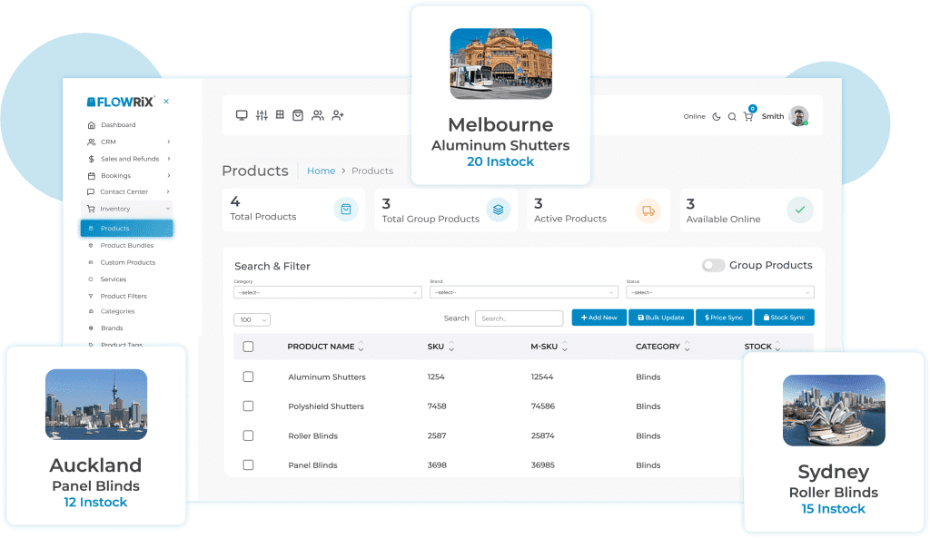This screenshot has height=538, width=930.
Task: Expand the Status filter dropdown
Action: pos(722,292)
